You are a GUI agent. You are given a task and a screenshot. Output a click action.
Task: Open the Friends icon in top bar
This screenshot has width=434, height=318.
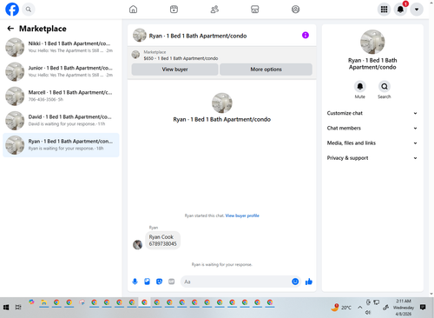pyautogui.click(x=214, y=10)
